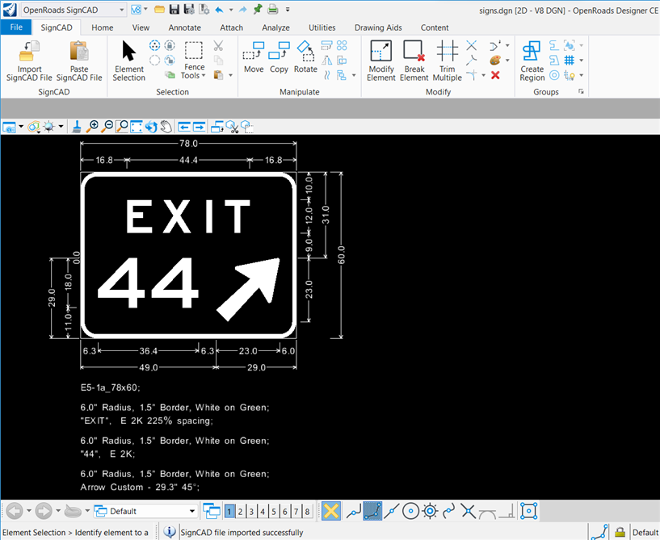The image size is (660, 540).
Task: Click the Rotate View icon
Action: pos(151,127)
